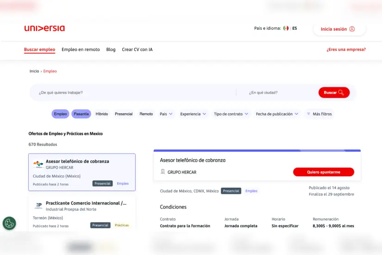Viewport: 382px width, 255px height.
Task: Click the Empleo tag in job detail
Action: [x=251, y=191]
